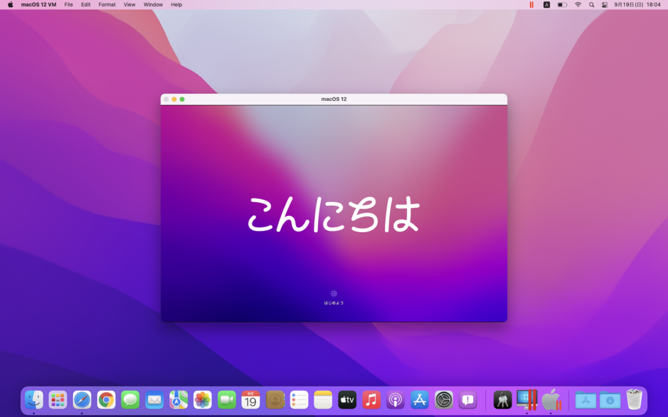Start FaceTime from the Dock
Image resolution: width=668 pixels, height=417 pixels.
[226, 400]
